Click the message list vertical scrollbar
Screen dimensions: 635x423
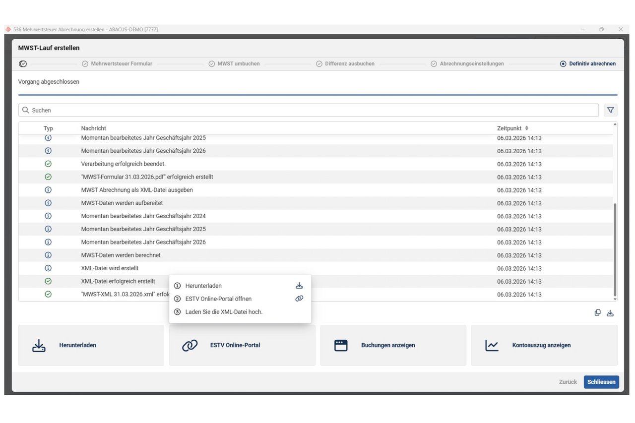(615, 248)
